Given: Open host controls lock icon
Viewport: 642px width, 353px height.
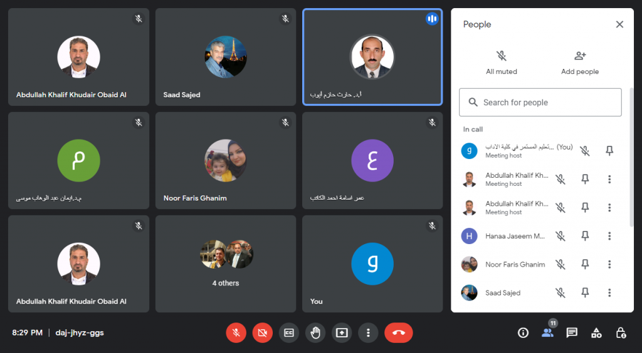Looking at the screenshot, I should (621, 332).
